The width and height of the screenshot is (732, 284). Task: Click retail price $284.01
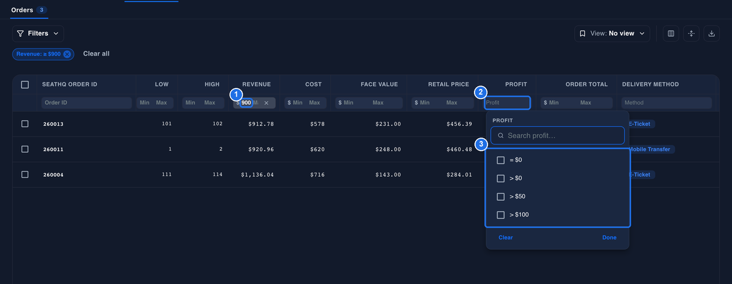[x=459, y=174]
